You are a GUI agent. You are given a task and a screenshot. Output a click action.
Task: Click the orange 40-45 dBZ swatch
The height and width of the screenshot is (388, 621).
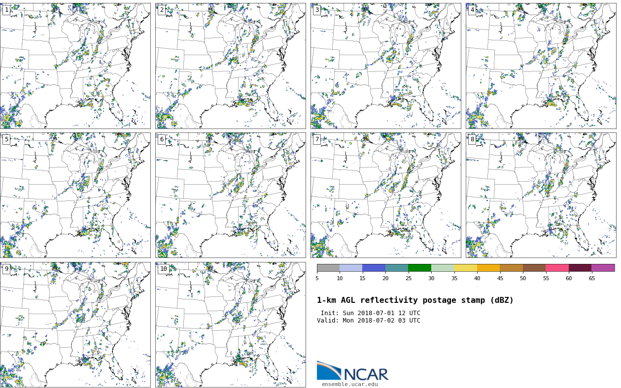coord(488,268)
